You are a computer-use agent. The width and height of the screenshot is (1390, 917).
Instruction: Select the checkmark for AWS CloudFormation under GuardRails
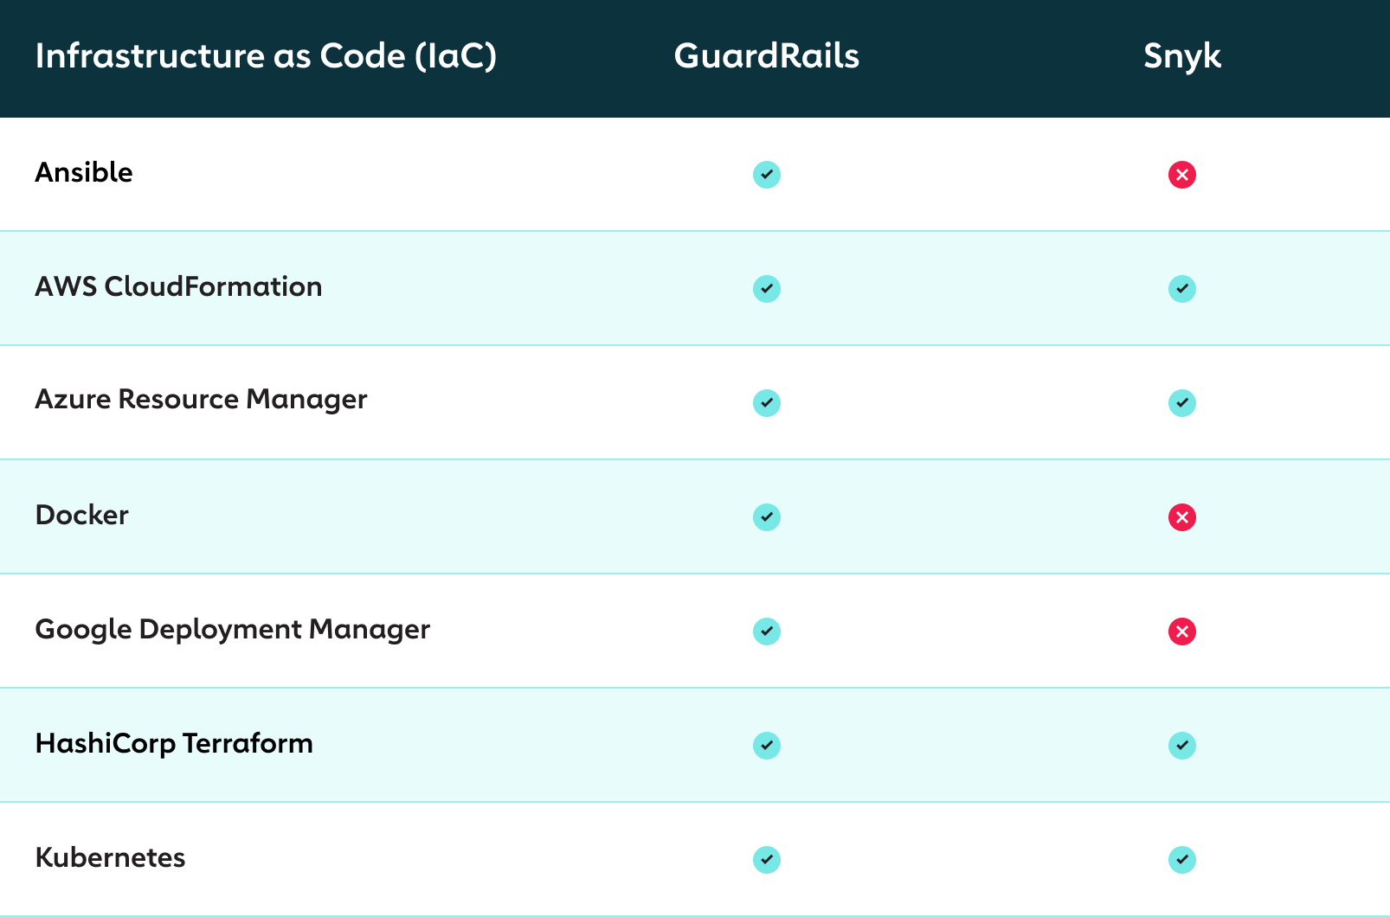pyautogui.click(x=767, y=289)
